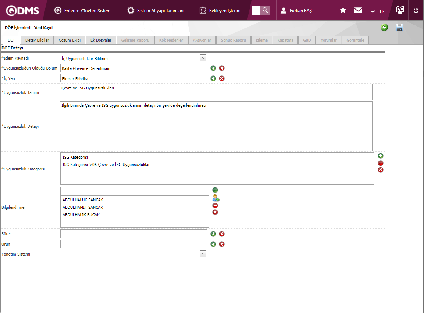Click into the Süreç input field

point(134,234)
